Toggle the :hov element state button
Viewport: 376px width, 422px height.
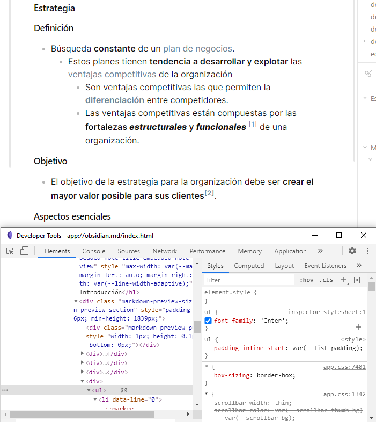click(x=307, y=280)
